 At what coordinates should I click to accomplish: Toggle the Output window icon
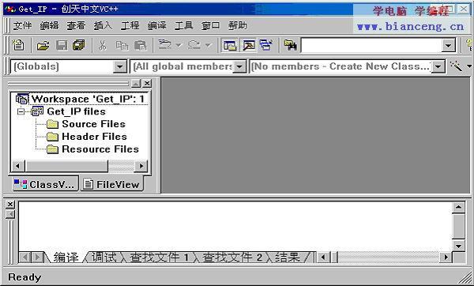[248, 46]
